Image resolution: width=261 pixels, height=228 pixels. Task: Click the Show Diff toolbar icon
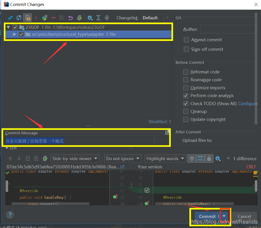[x=10, y=18]
